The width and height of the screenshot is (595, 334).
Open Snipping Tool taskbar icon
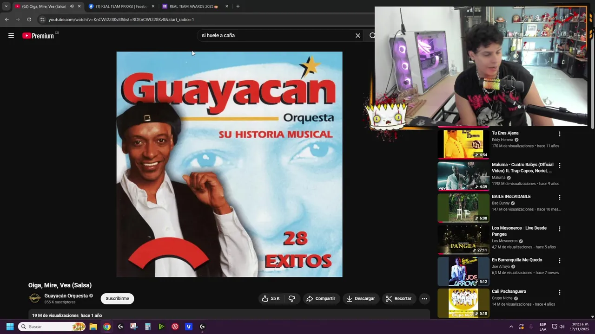coord(134,327)
